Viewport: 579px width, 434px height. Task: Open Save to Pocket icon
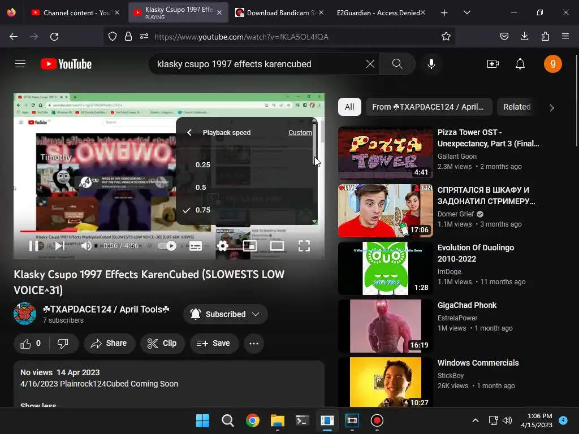(x=504, y=36)
